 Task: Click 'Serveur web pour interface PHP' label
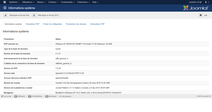click(x=18, y=78)
